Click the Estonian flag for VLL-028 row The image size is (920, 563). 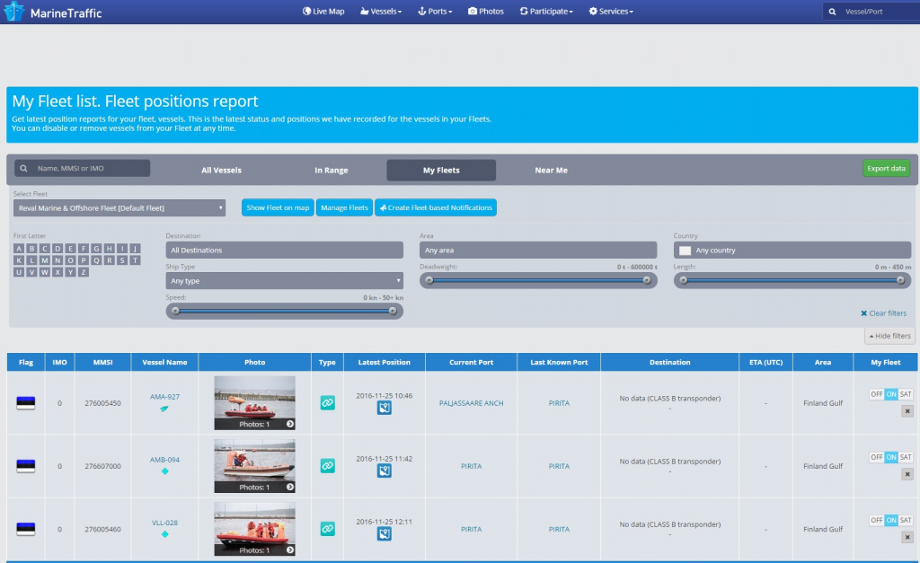[26, 529]
